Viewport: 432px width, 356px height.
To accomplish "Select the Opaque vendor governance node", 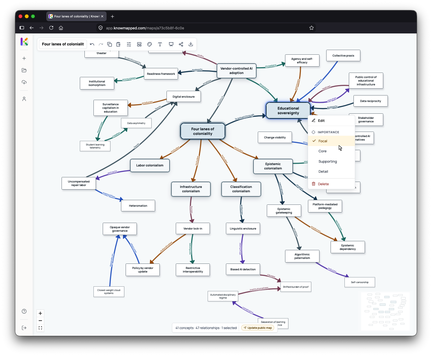I will (120, 229).
